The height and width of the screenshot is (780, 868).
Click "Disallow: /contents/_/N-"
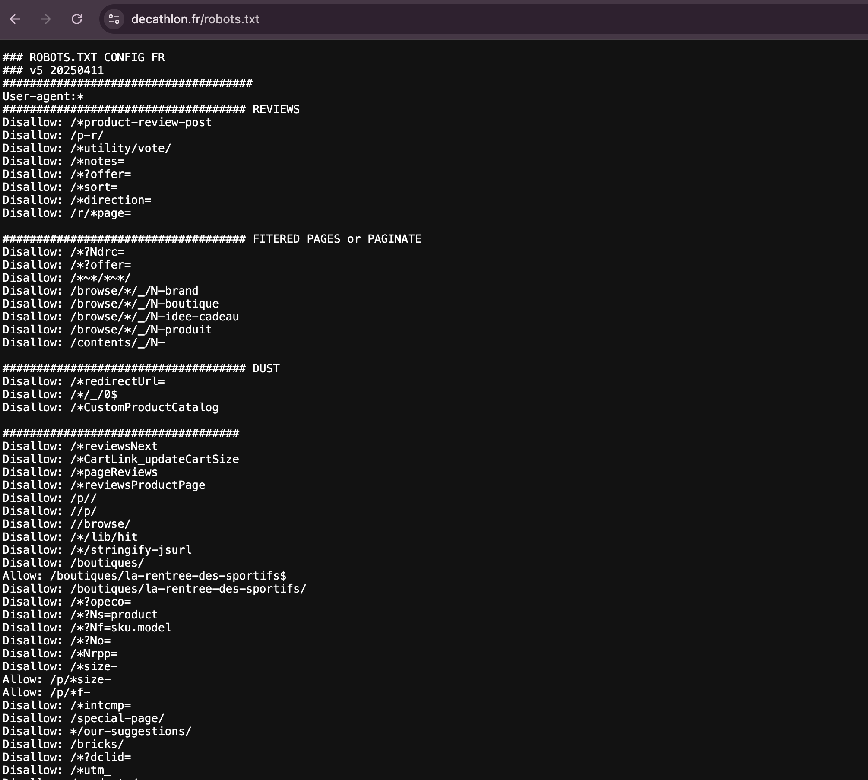point(84,342)
